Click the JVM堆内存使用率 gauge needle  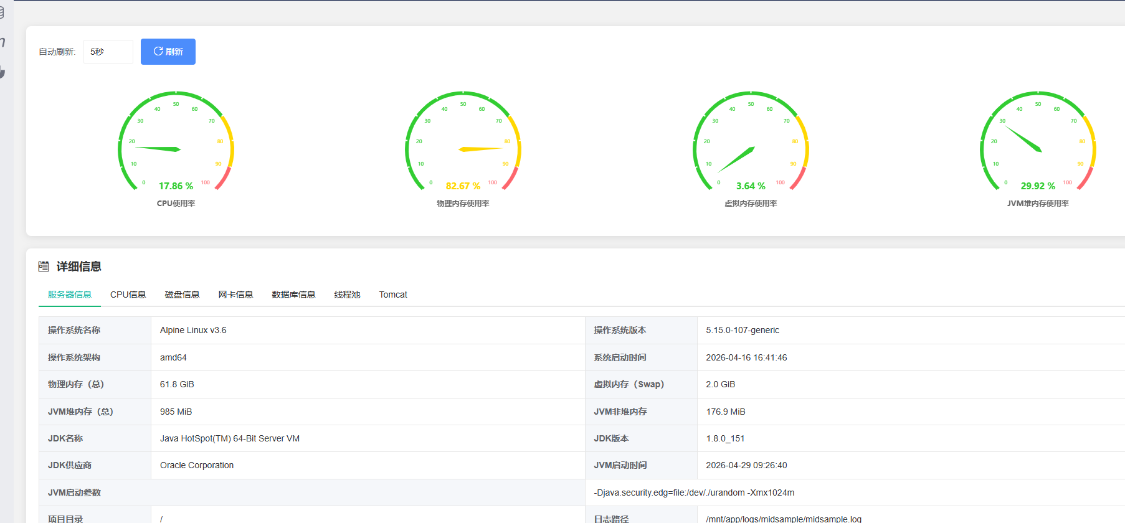pos(1023,139)
